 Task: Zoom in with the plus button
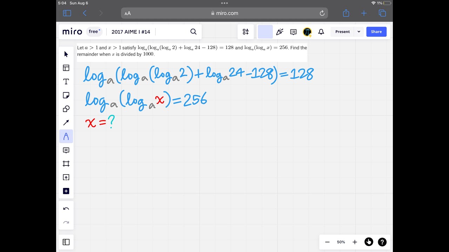355,242
